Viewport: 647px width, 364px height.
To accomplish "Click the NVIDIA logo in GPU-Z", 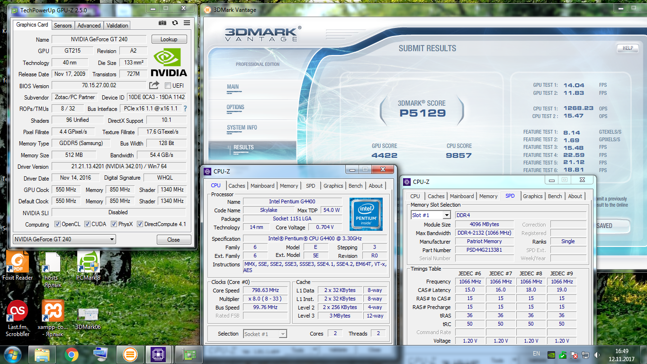I will coord(169,62).
